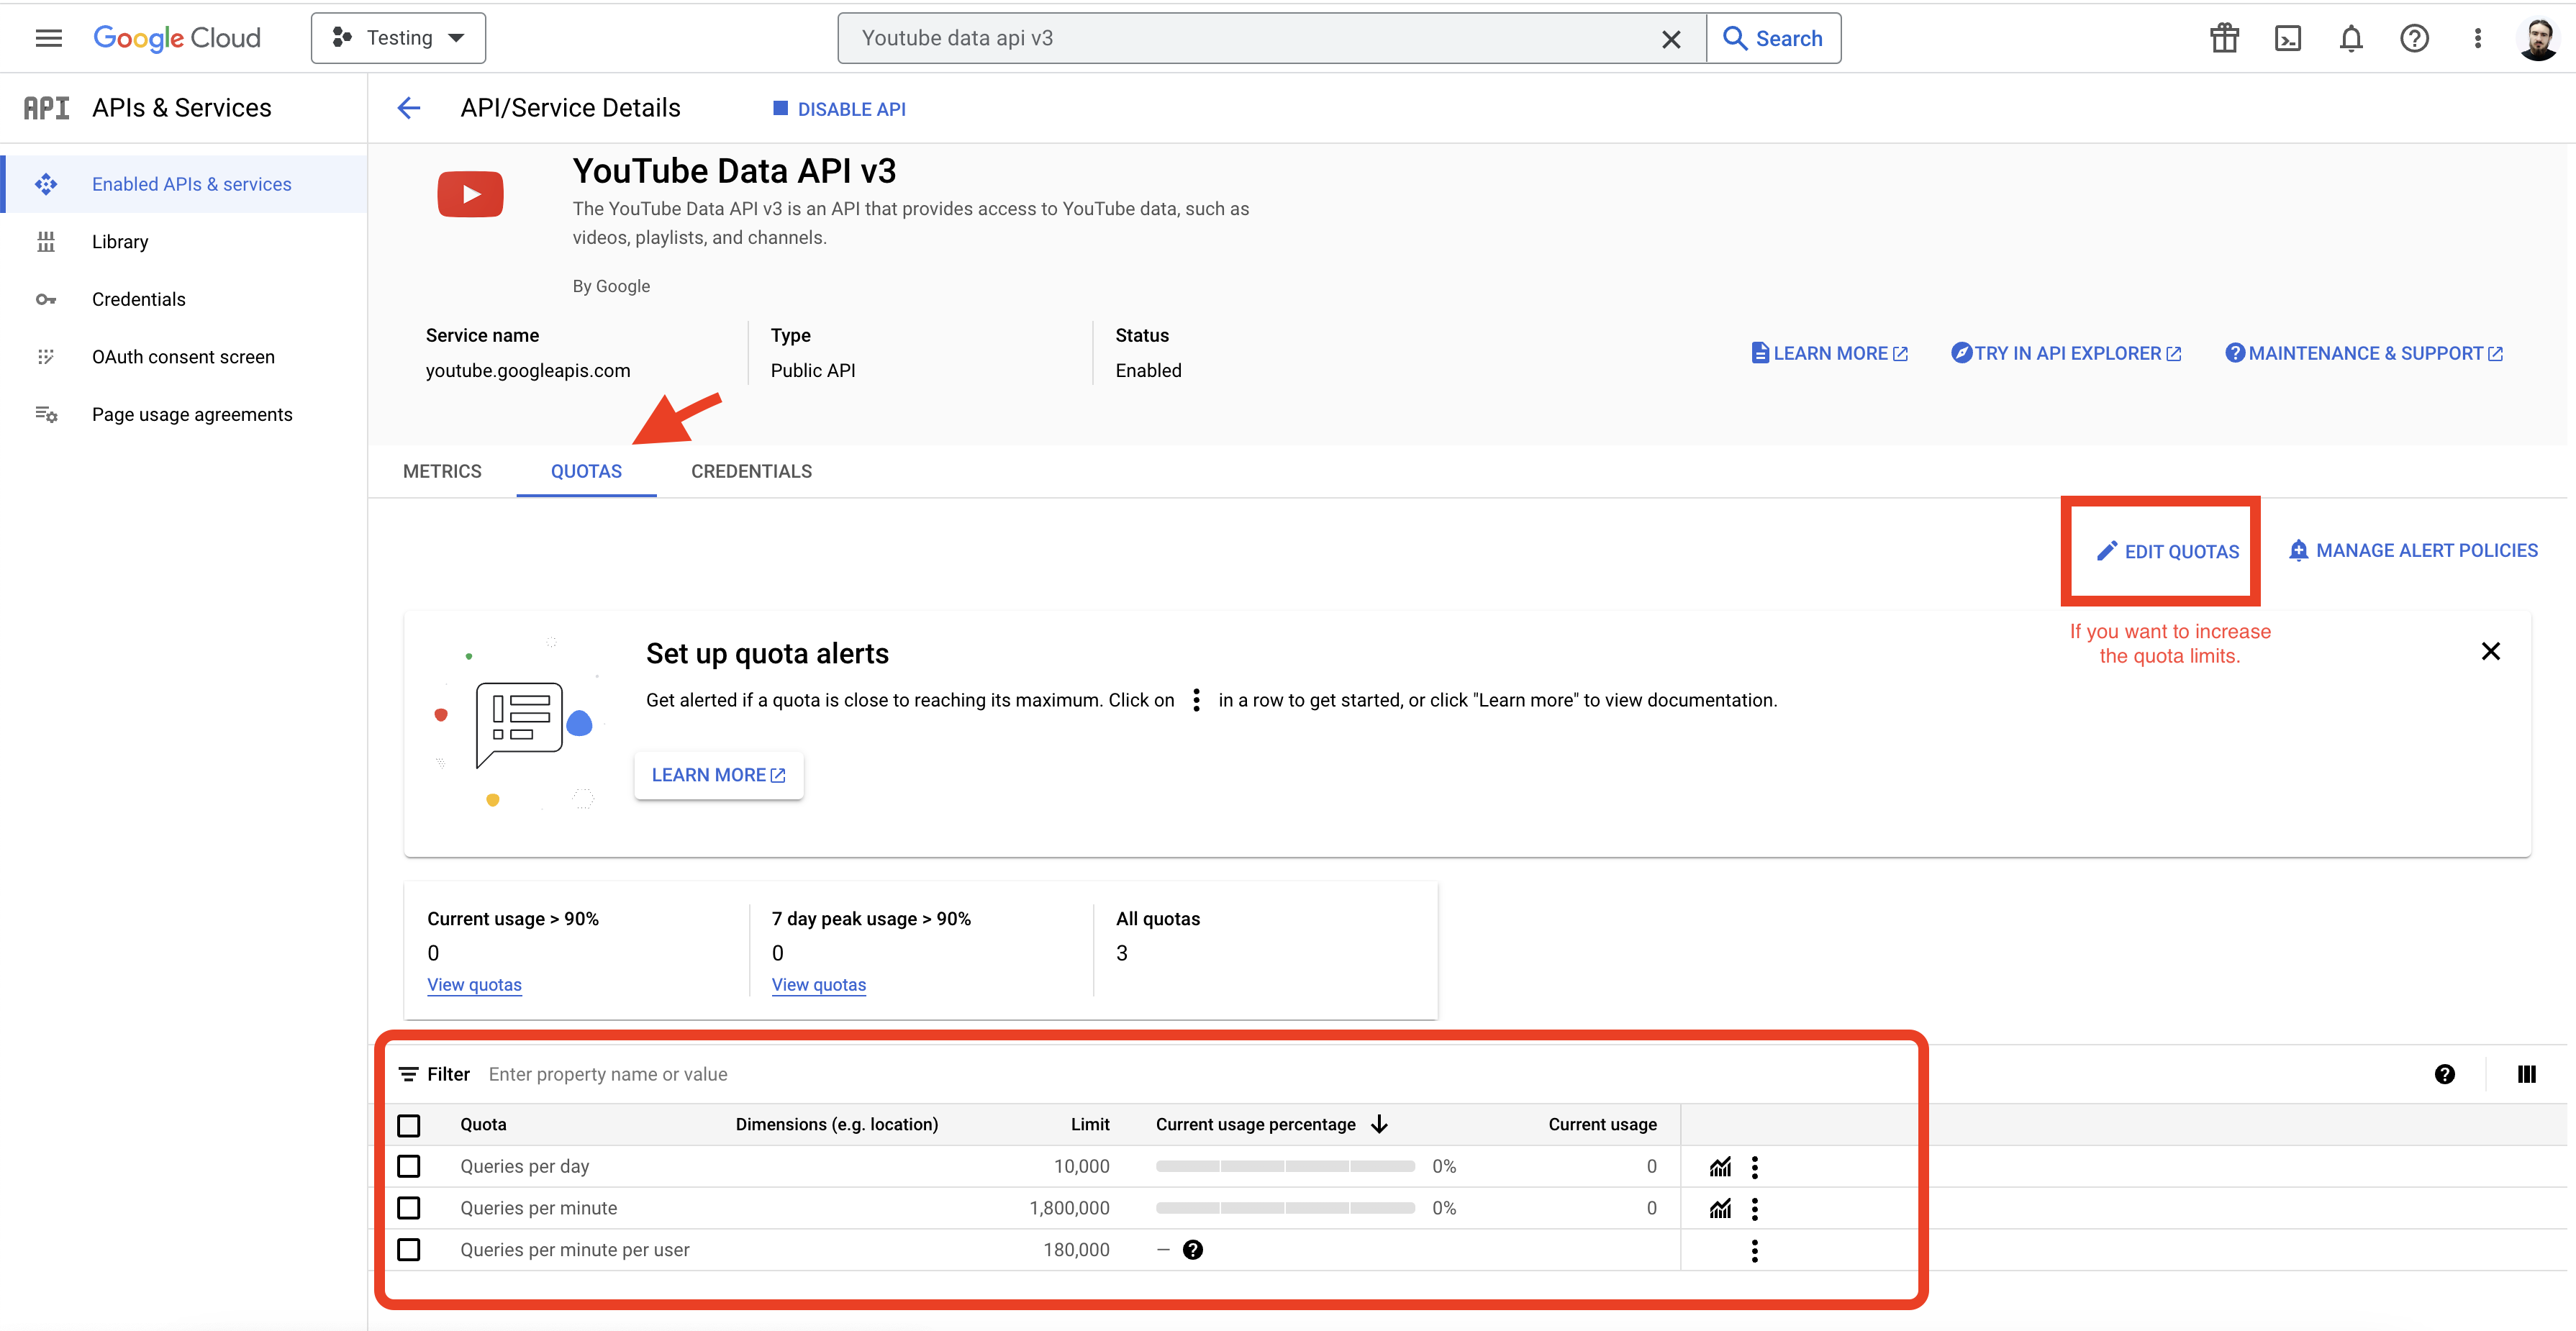Switch to the Metrics tab

point(442,471)
